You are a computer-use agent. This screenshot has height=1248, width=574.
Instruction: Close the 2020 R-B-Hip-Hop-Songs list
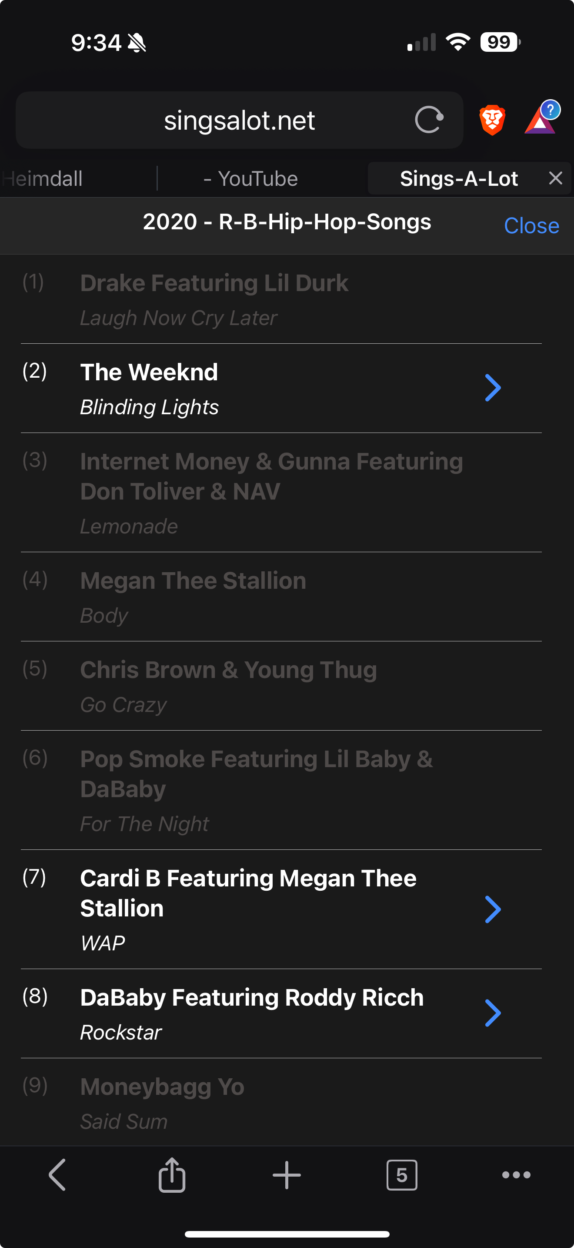531,226
